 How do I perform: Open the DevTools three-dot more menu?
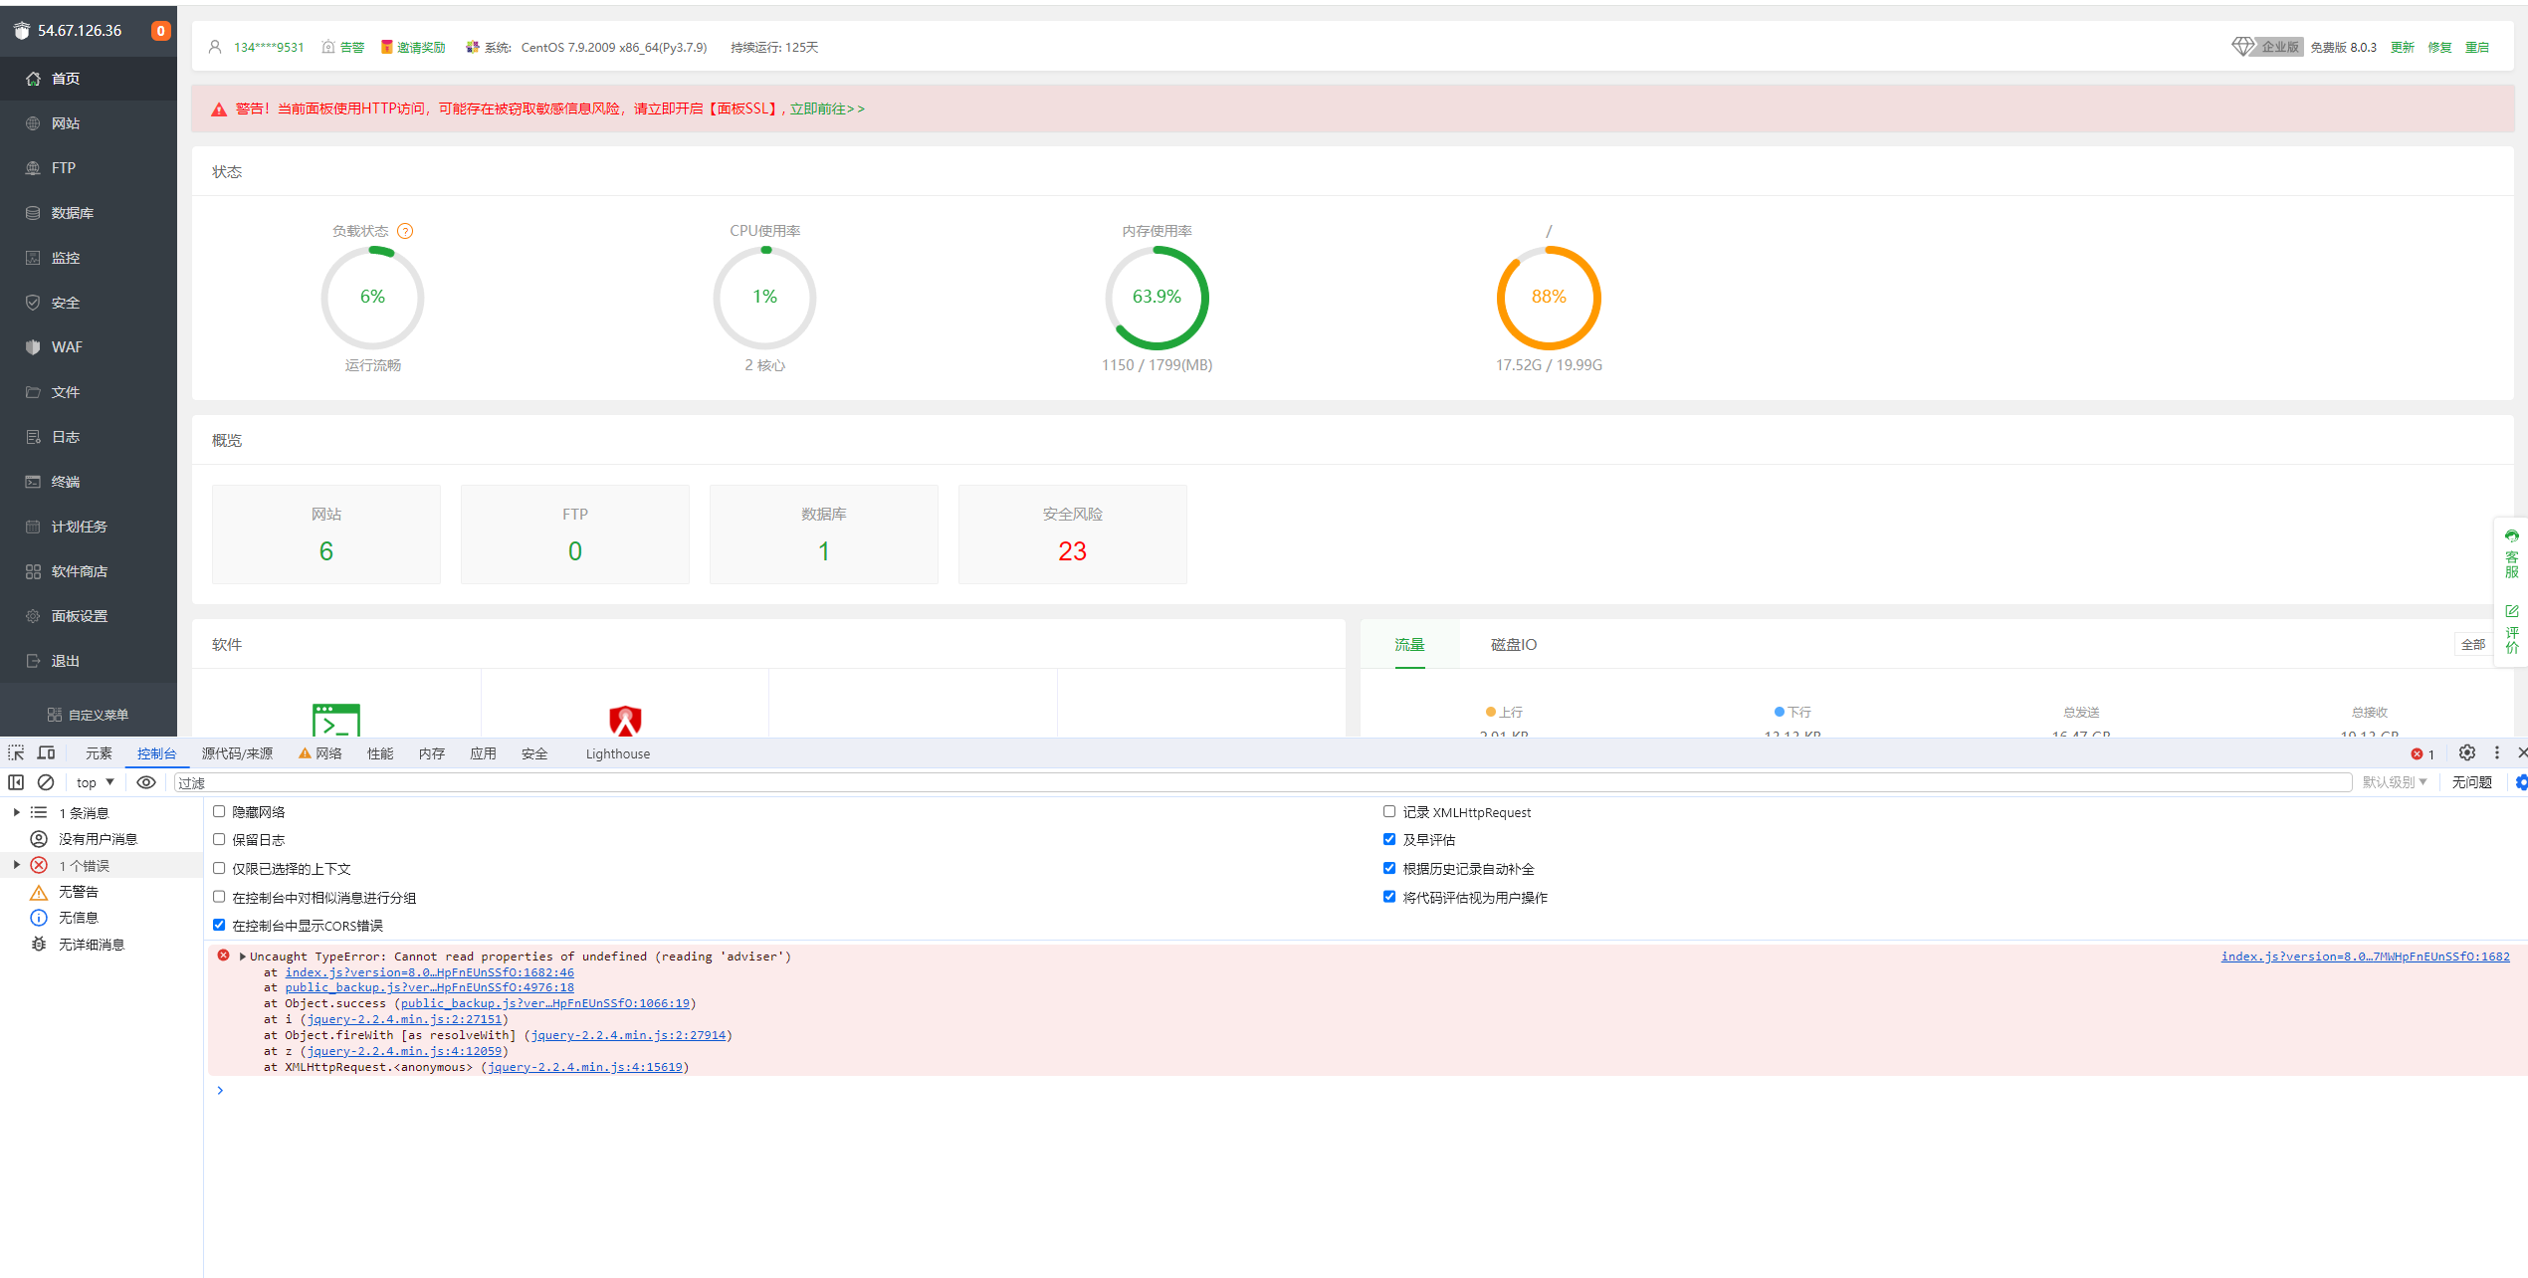coord(2497,753)
